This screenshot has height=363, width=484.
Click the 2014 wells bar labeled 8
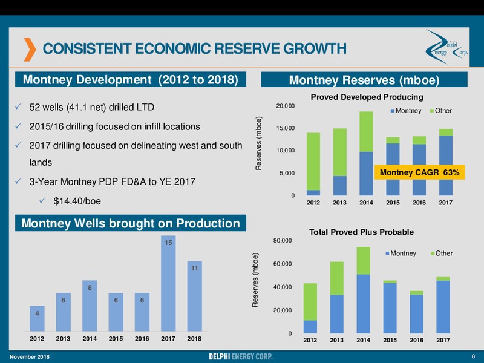(x=90, y=306)
